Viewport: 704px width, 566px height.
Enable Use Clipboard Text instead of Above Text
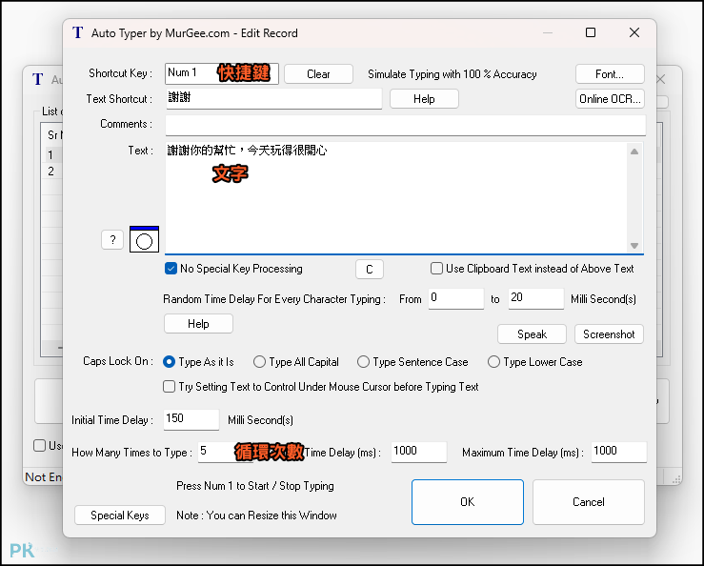click(x=436, y=269)
